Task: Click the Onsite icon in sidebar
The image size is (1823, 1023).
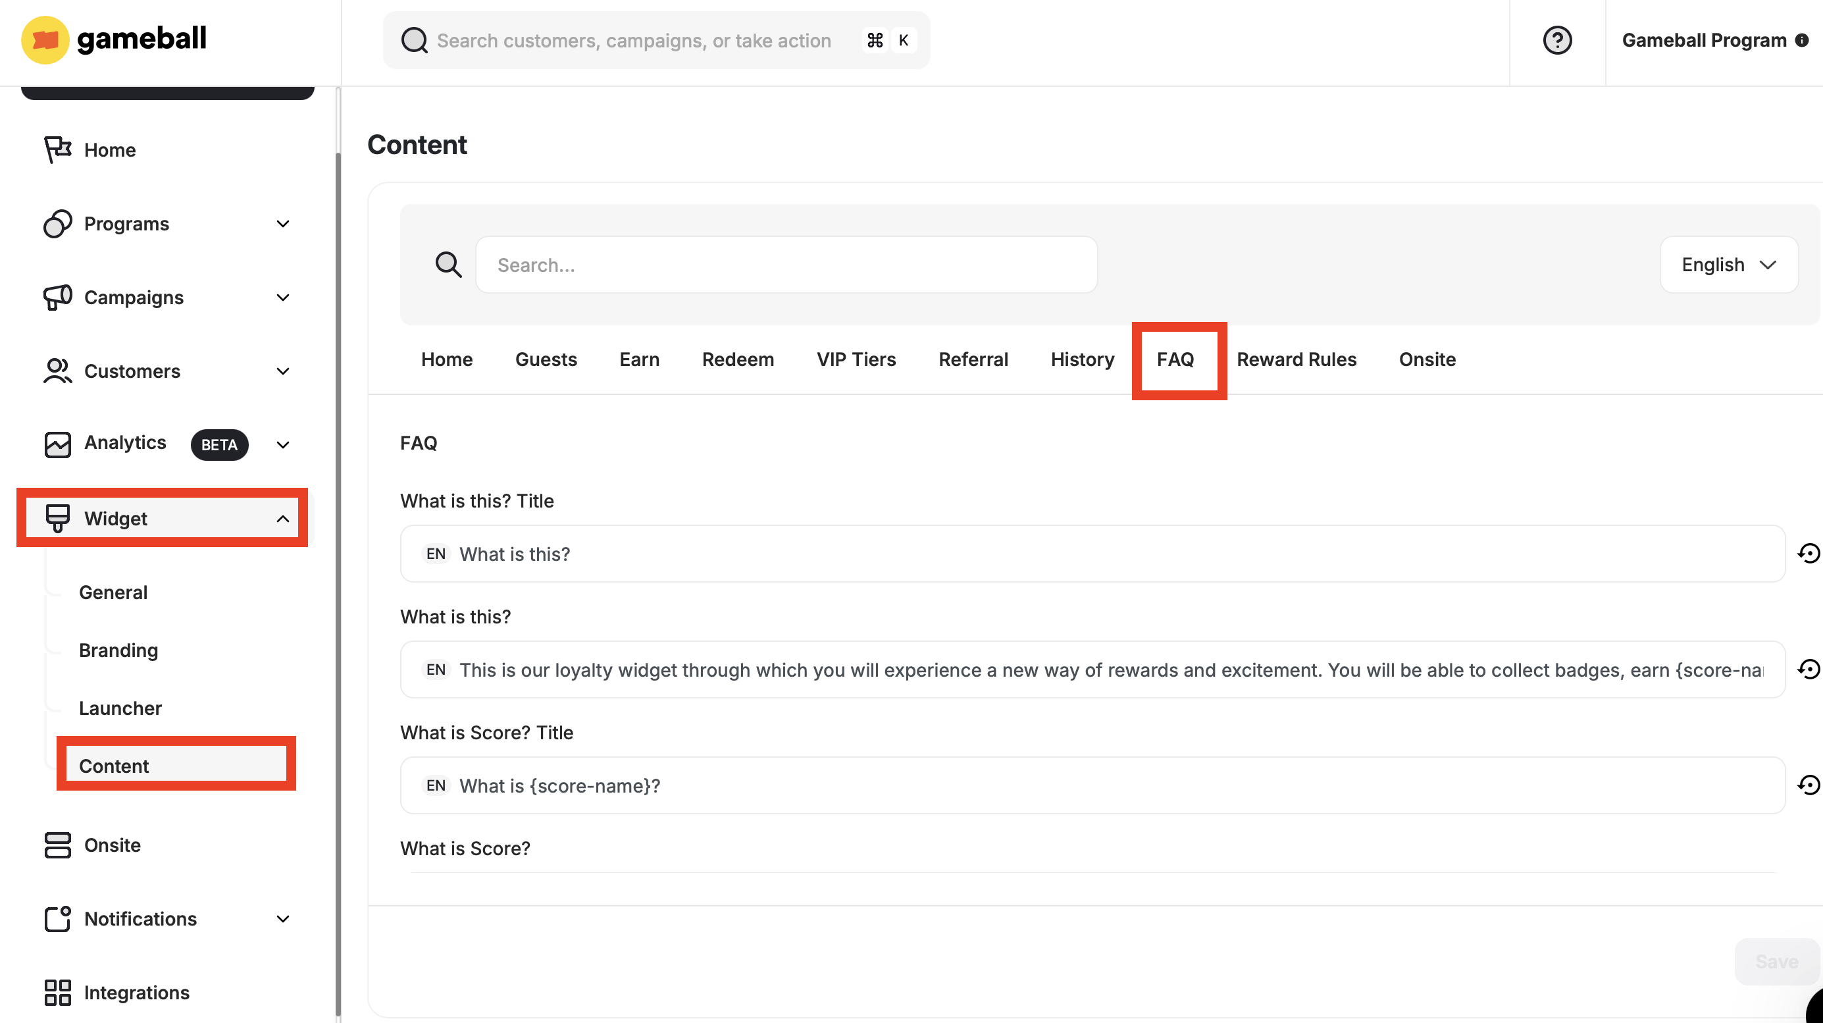Action: 57,845
